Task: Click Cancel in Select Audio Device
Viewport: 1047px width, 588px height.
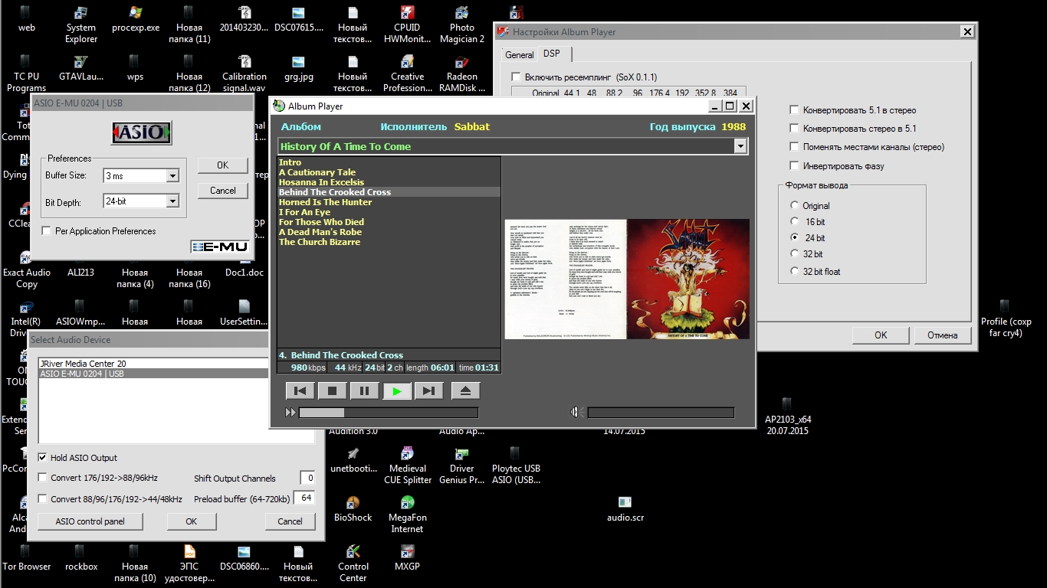Action: point(290,521)
